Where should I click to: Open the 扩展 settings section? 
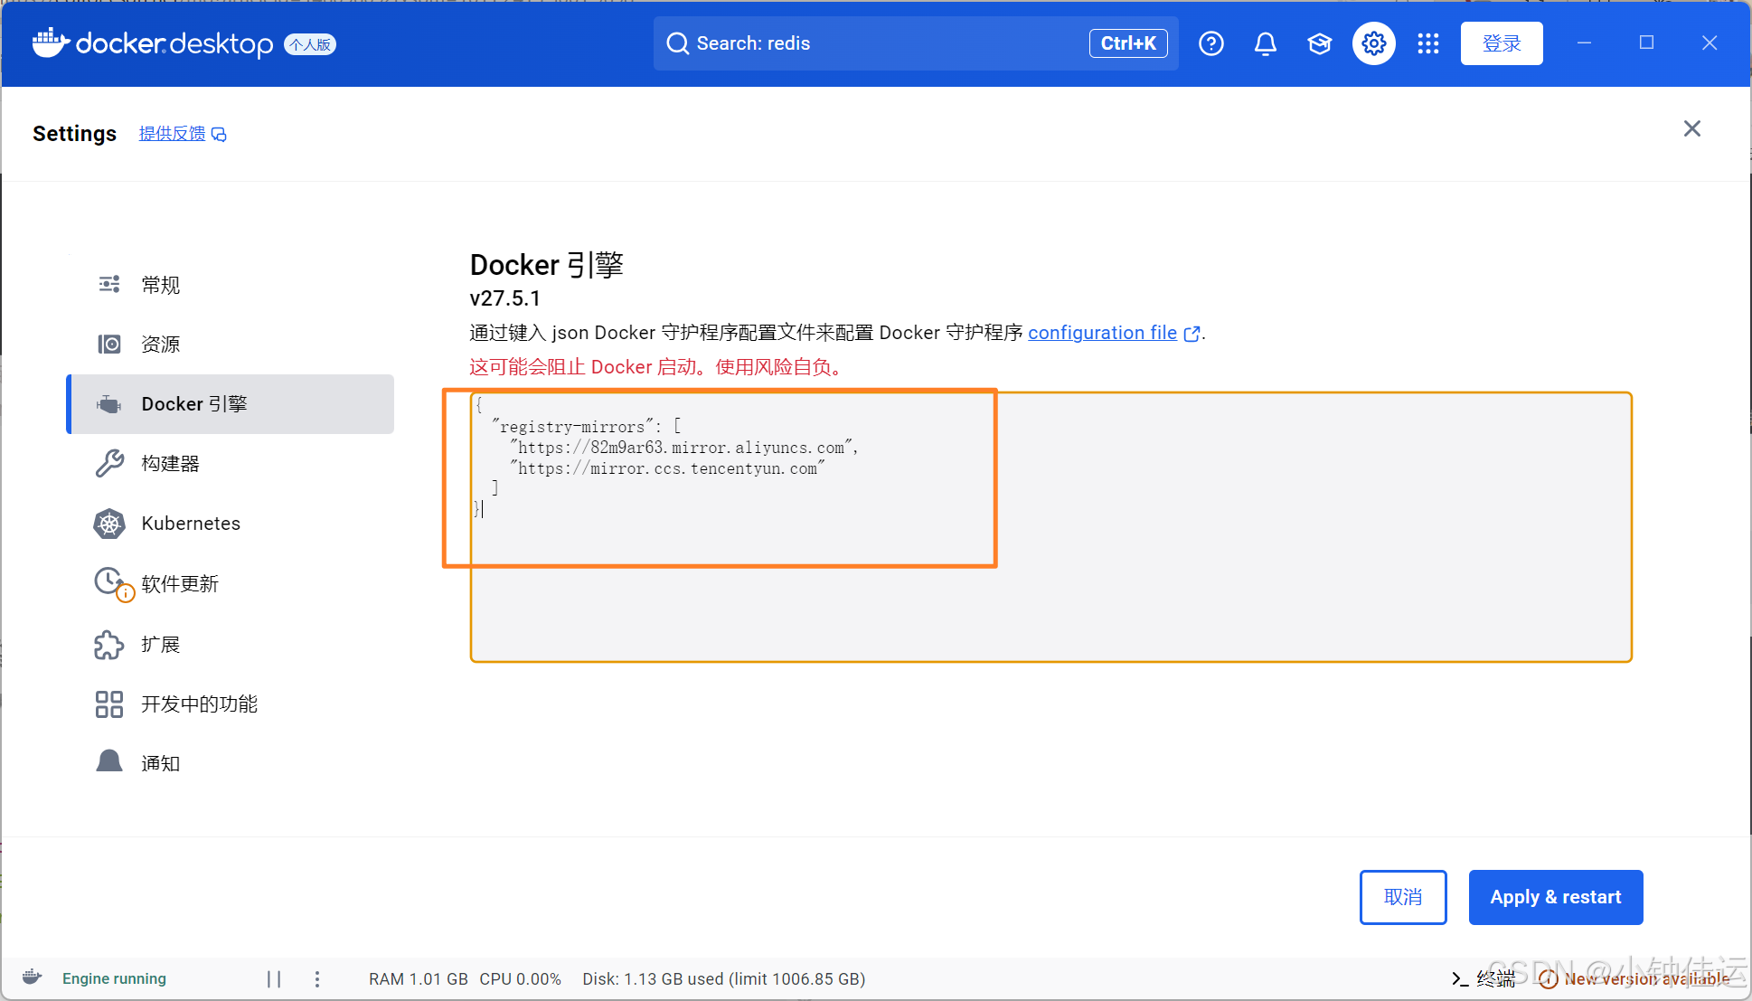[231, 645]
